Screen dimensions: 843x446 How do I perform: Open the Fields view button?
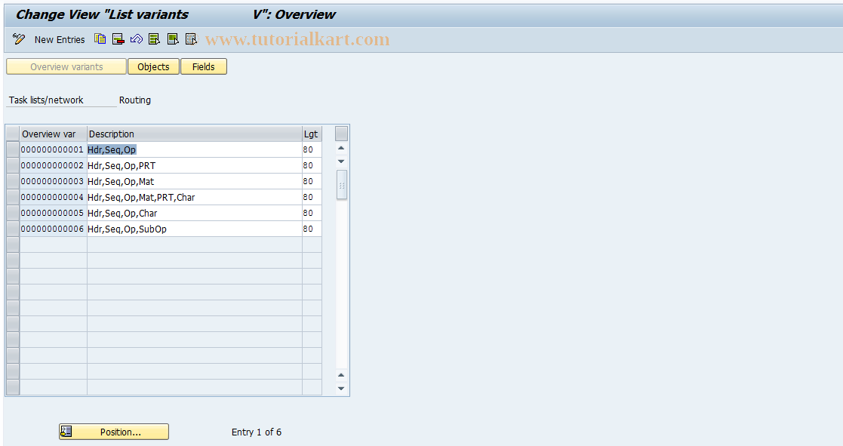pyautogui.click(x=203, y=66)
